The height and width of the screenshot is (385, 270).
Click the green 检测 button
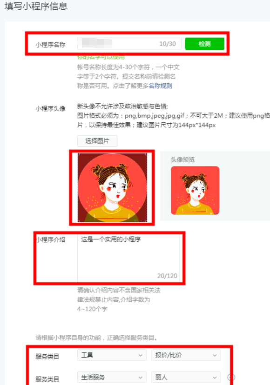coord(204,44)
